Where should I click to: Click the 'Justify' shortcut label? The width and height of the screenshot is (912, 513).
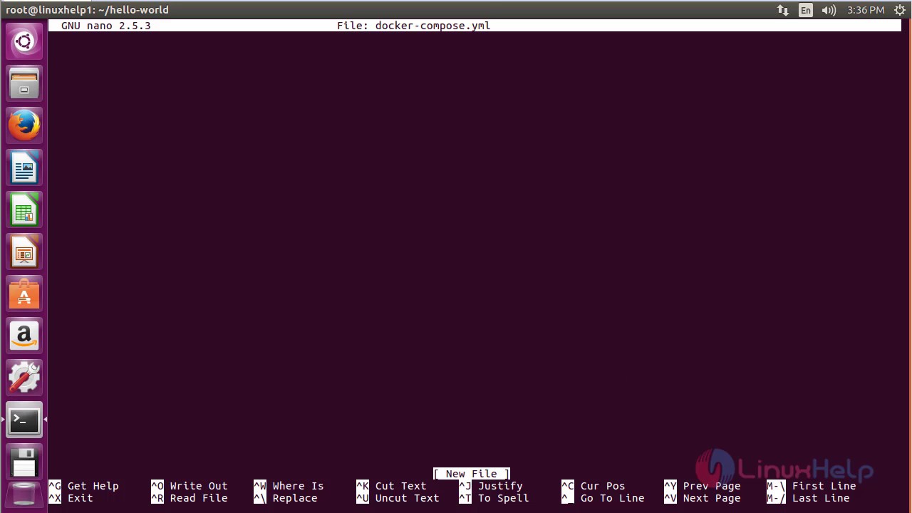point(500,486)
